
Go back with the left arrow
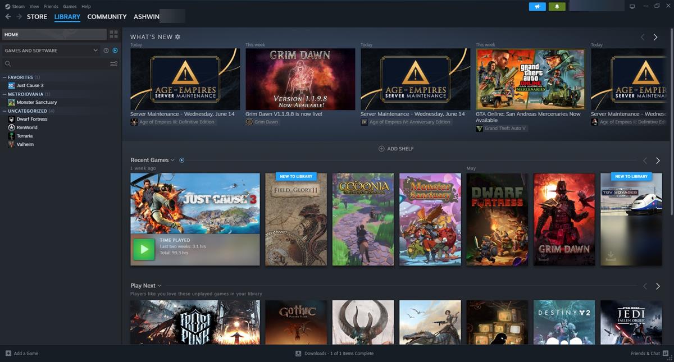(8, 17)
